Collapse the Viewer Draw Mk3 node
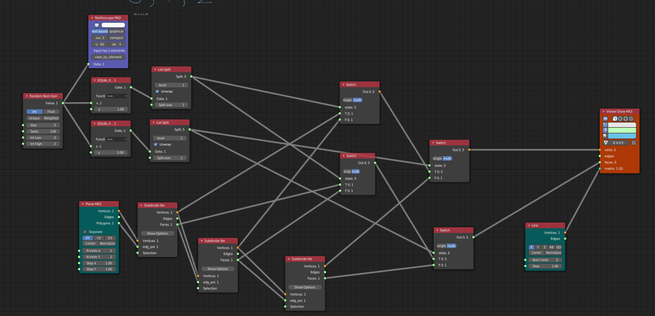Screen dimensions: 655x316 coord(604,111)
